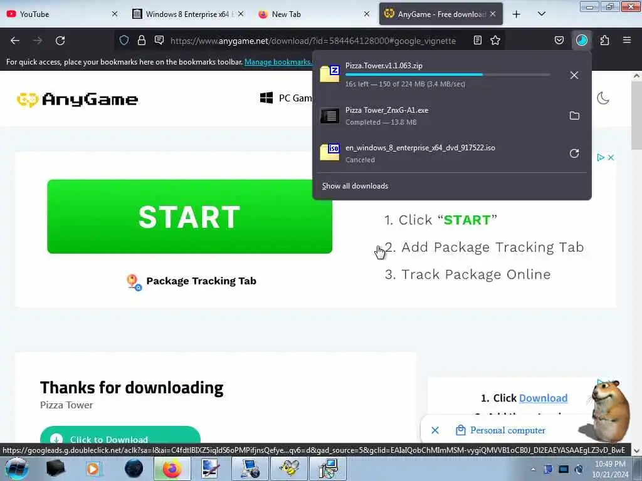
Task: Click Show all downloads
Action: tap(355, 186)
